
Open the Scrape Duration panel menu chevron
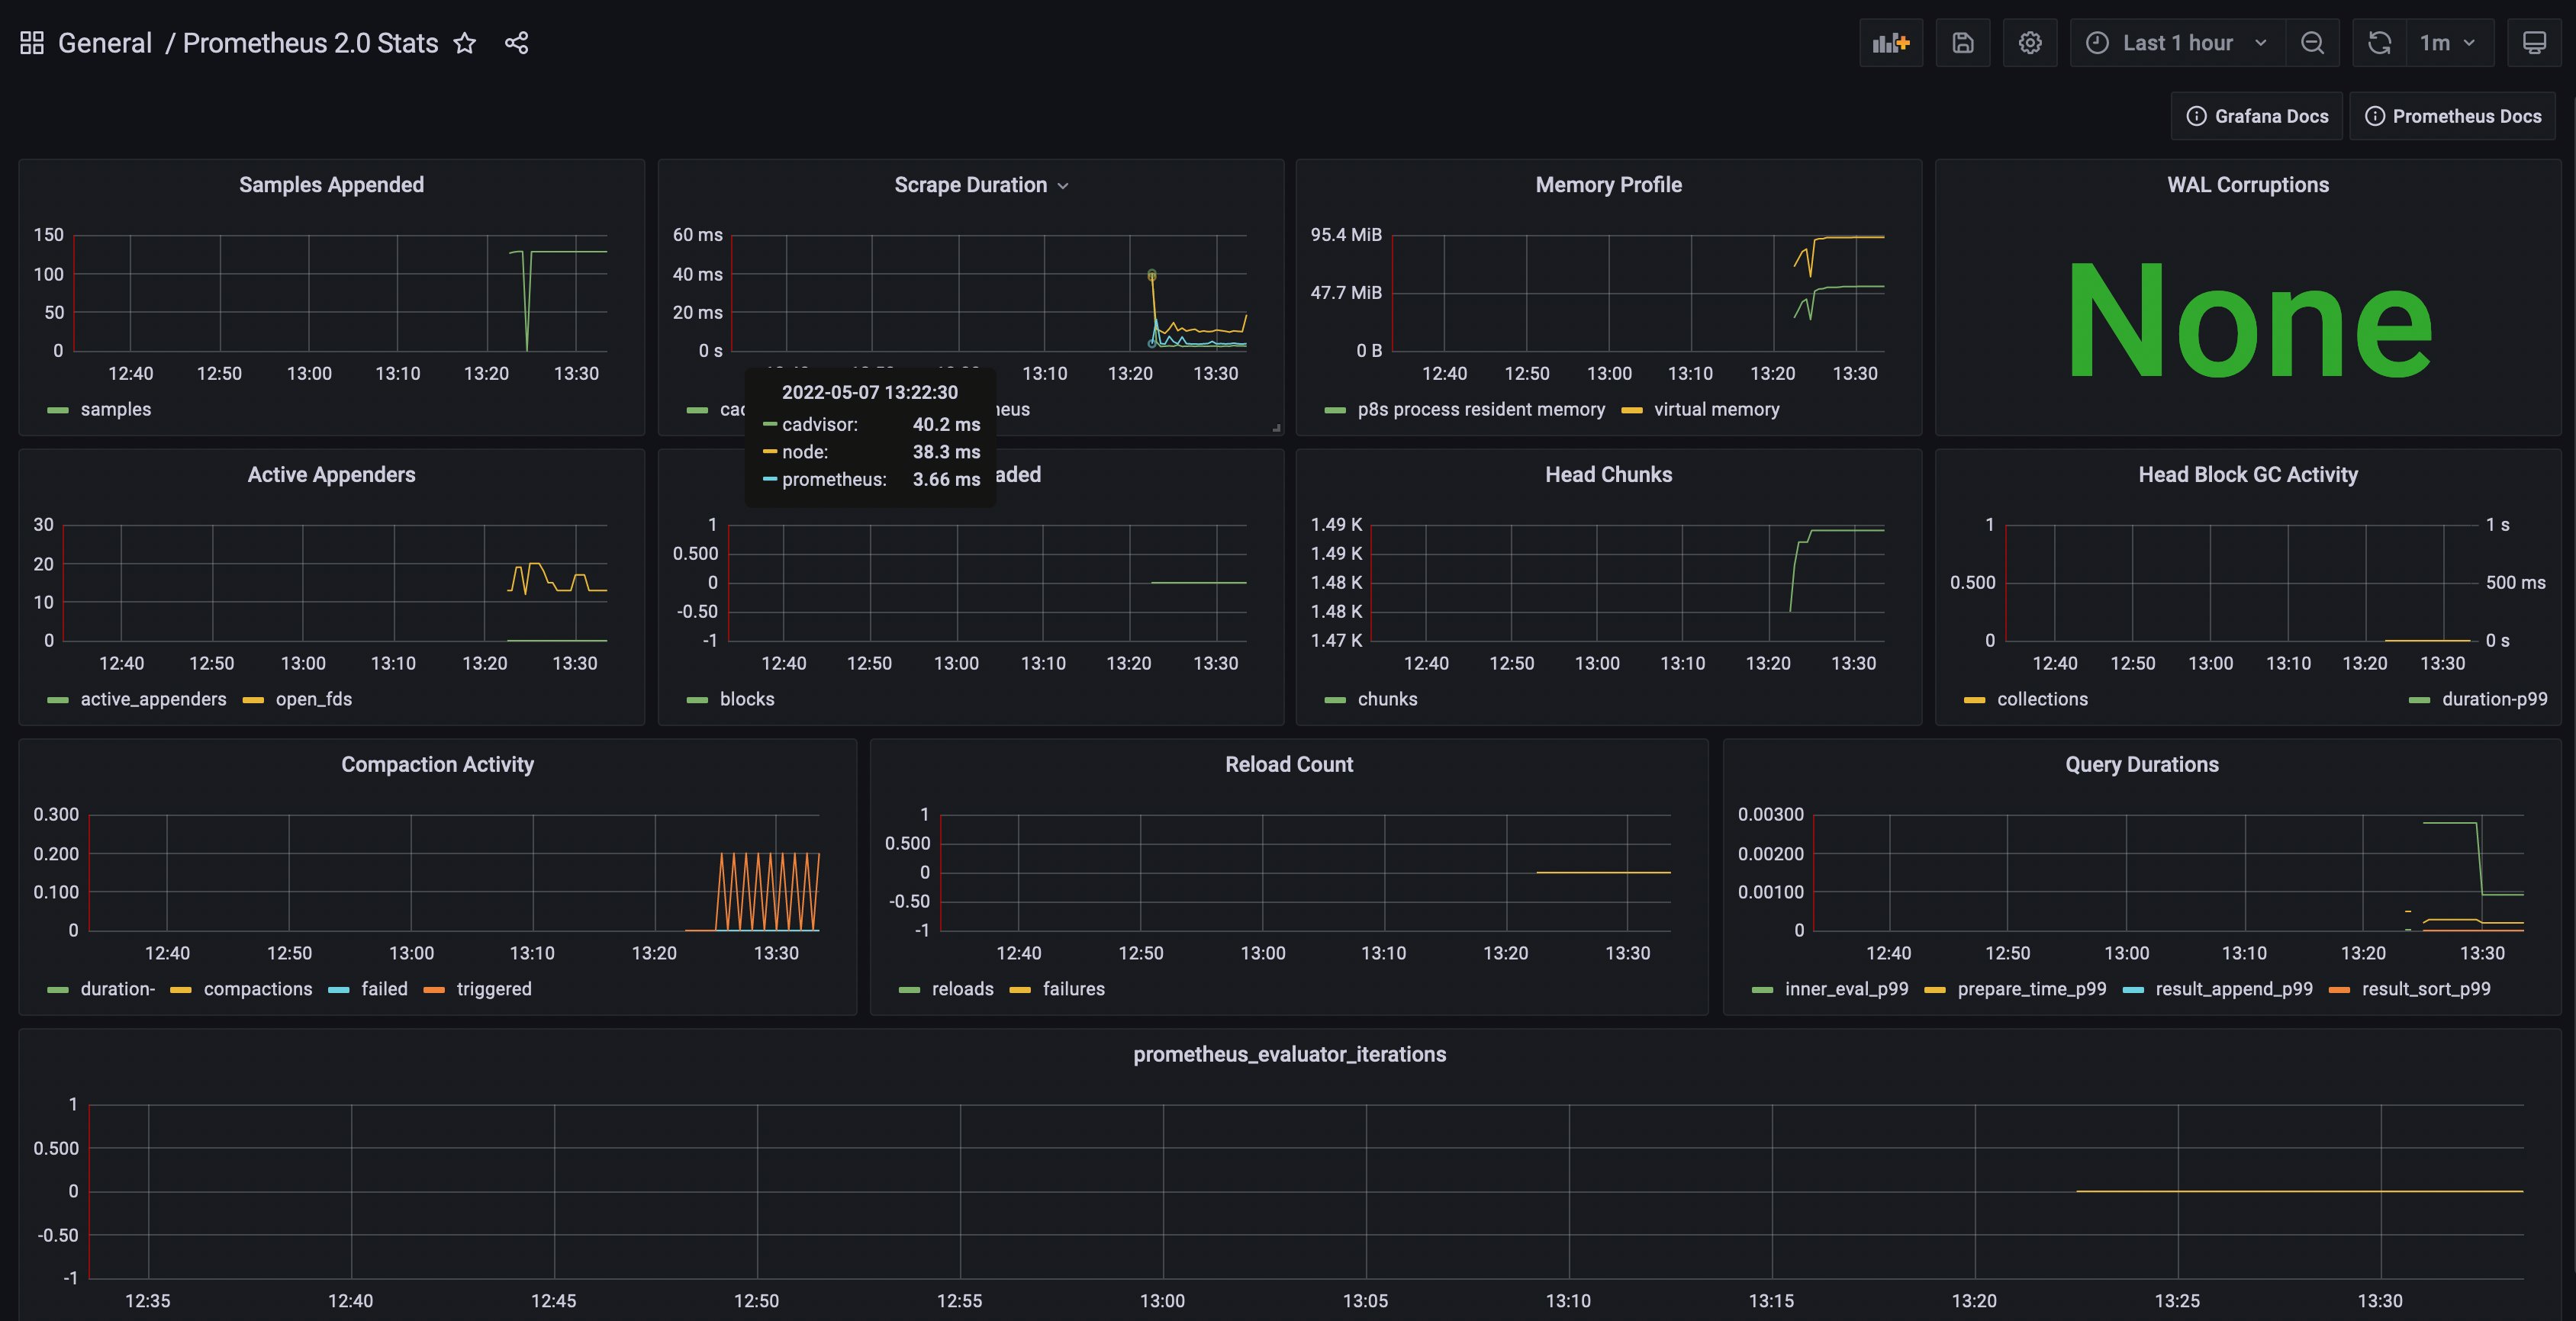click(1064, 185)
